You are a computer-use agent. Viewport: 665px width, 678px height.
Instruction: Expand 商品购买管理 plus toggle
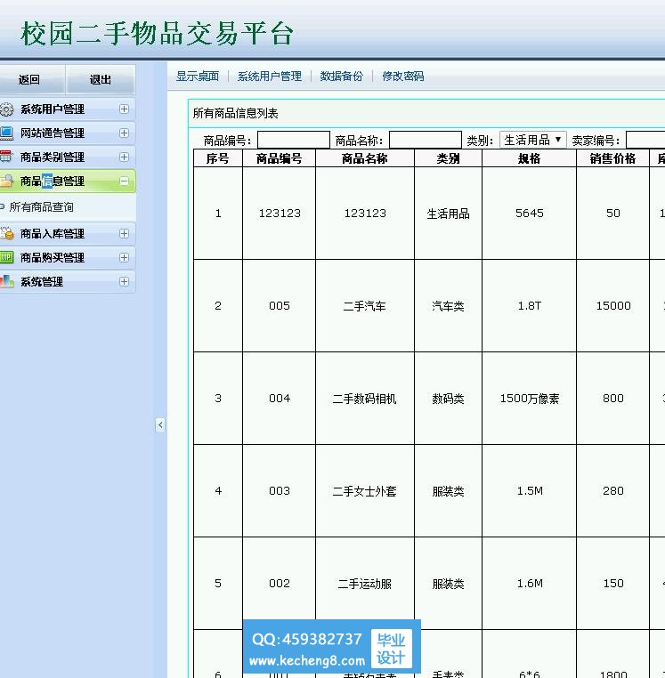pyautogui.click(x=124, y=258)
